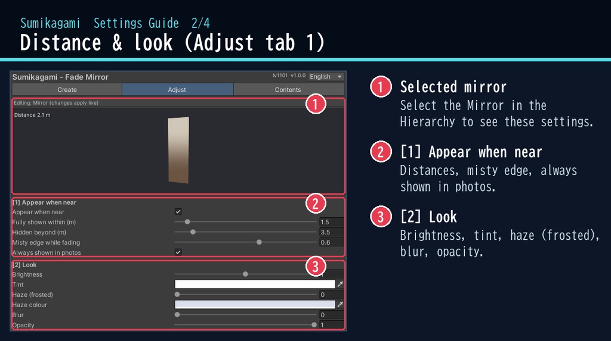
Task: Click the Misty edge while fading slider handle
Action: (259, 242)
